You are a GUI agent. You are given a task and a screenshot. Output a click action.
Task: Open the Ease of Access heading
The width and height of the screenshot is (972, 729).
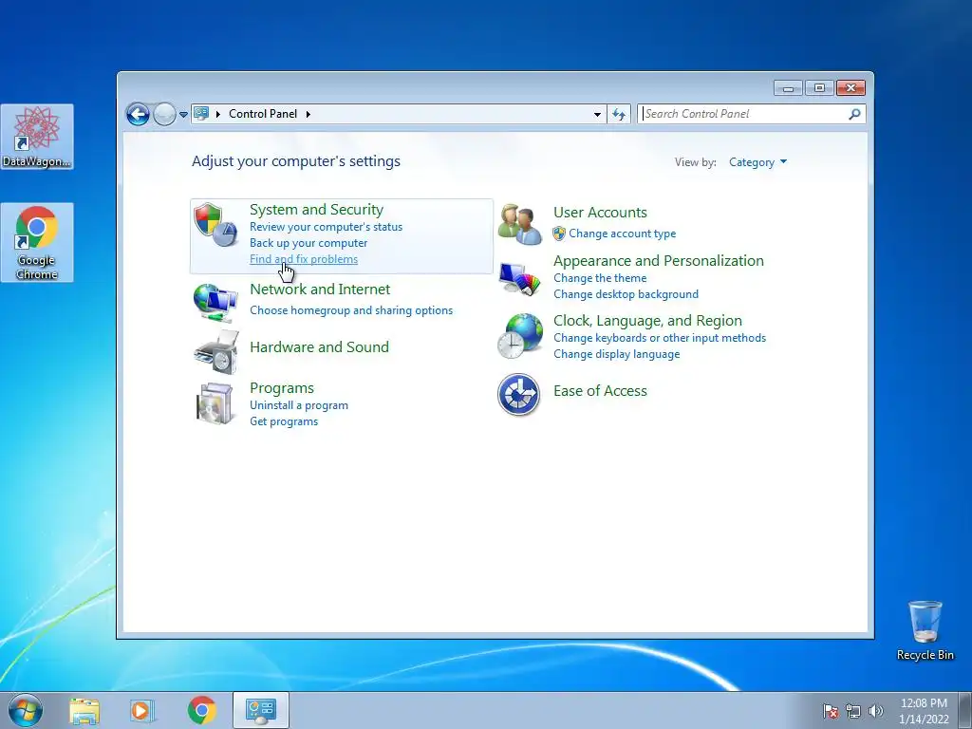(600, 391)
